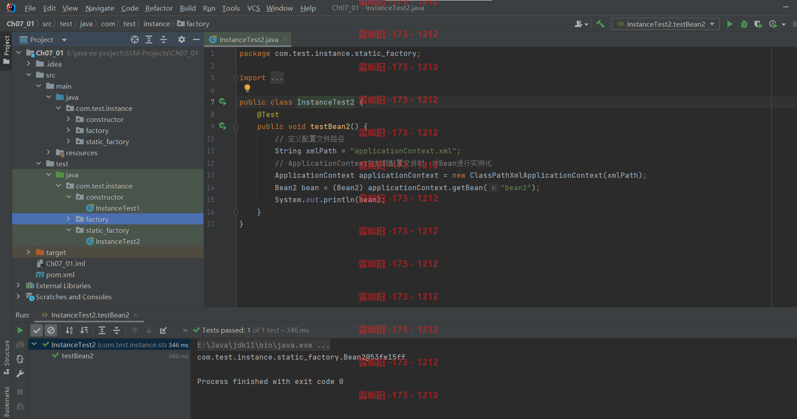Unfold the import block in the editor
797x419 pixels.
(236, 78)
